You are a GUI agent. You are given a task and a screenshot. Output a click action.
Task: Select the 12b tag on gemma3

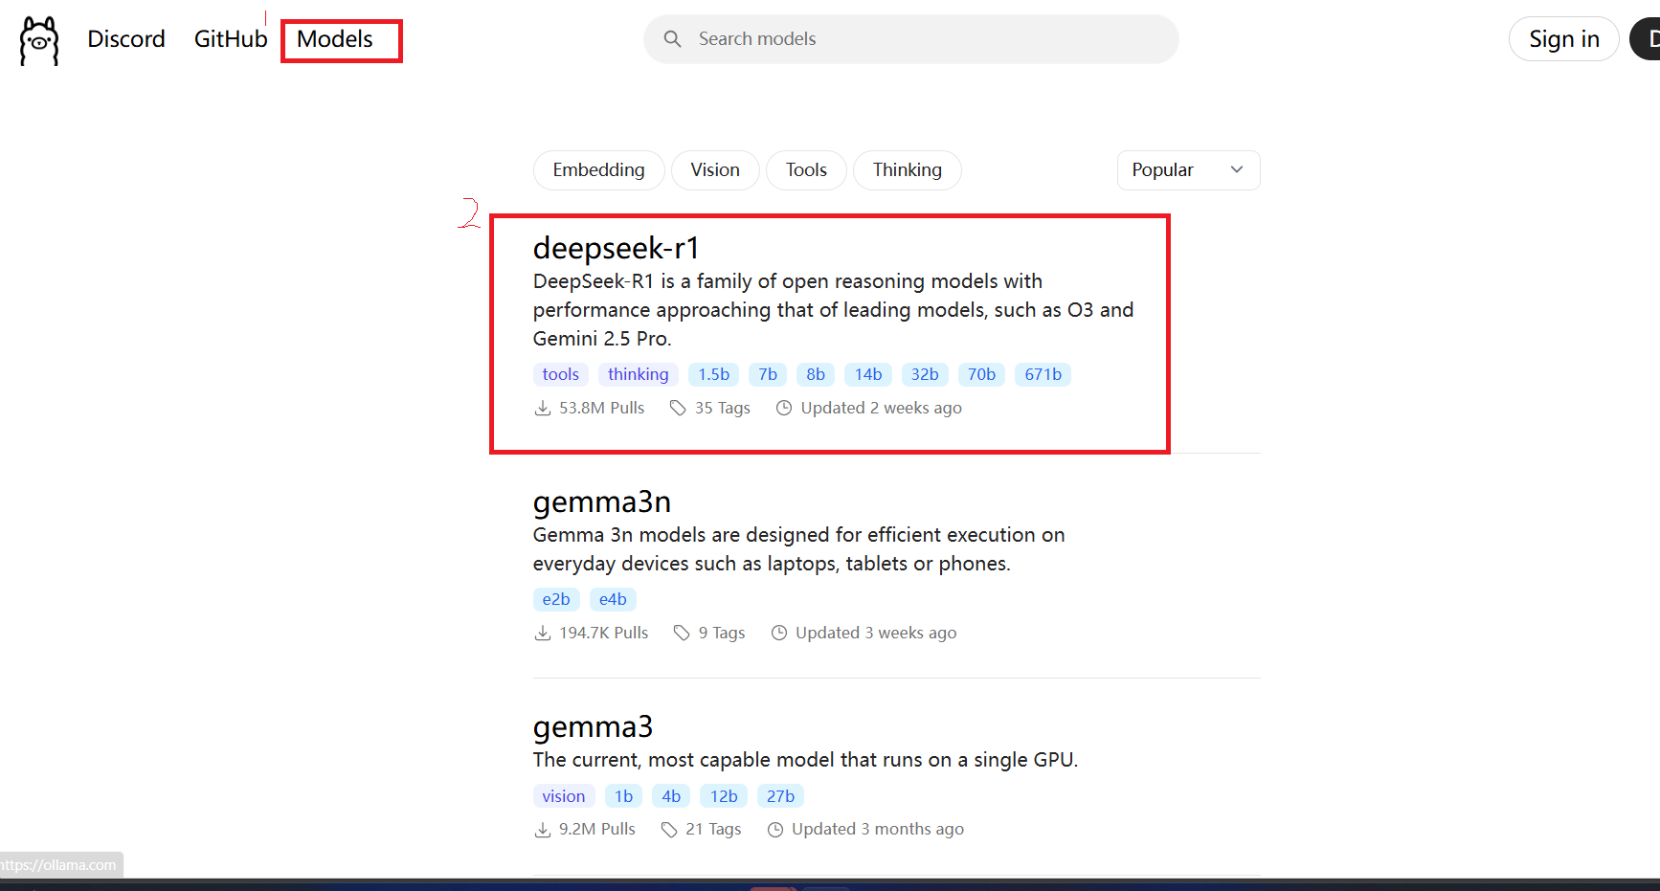pyautogui.click(x=724, y=796)
